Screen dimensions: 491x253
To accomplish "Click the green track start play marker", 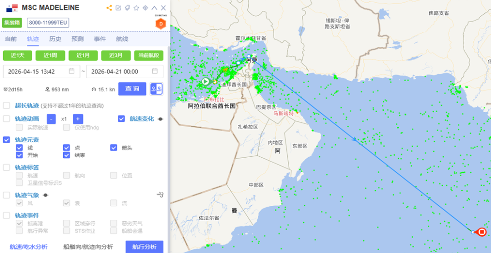I will click(x=206, y=82).
